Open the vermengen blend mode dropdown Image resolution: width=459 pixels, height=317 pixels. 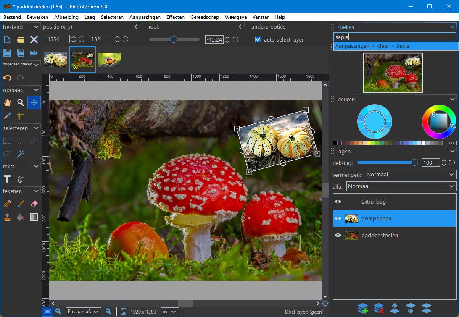coord(410,174)
